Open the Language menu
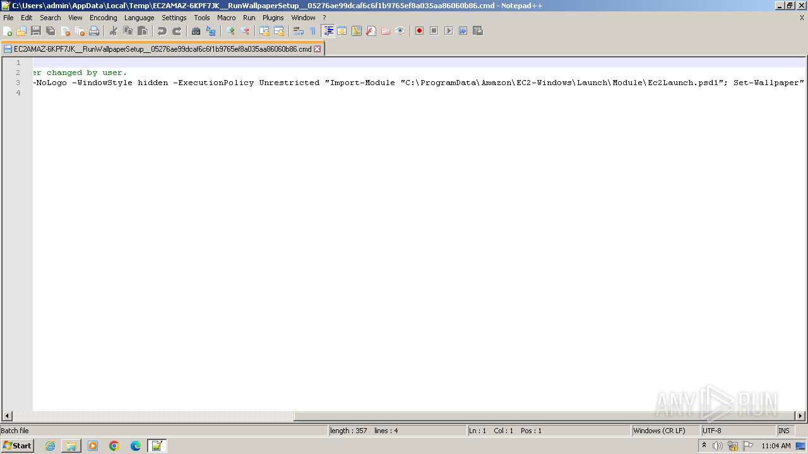 point(140,18)
